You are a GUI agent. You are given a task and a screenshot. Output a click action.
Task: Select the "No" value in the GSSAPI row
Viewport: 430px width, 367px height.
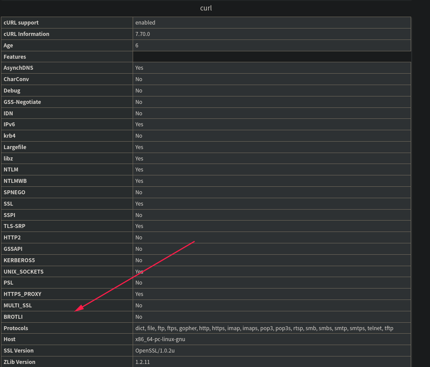pyautogui.click(x=139, y=249)
